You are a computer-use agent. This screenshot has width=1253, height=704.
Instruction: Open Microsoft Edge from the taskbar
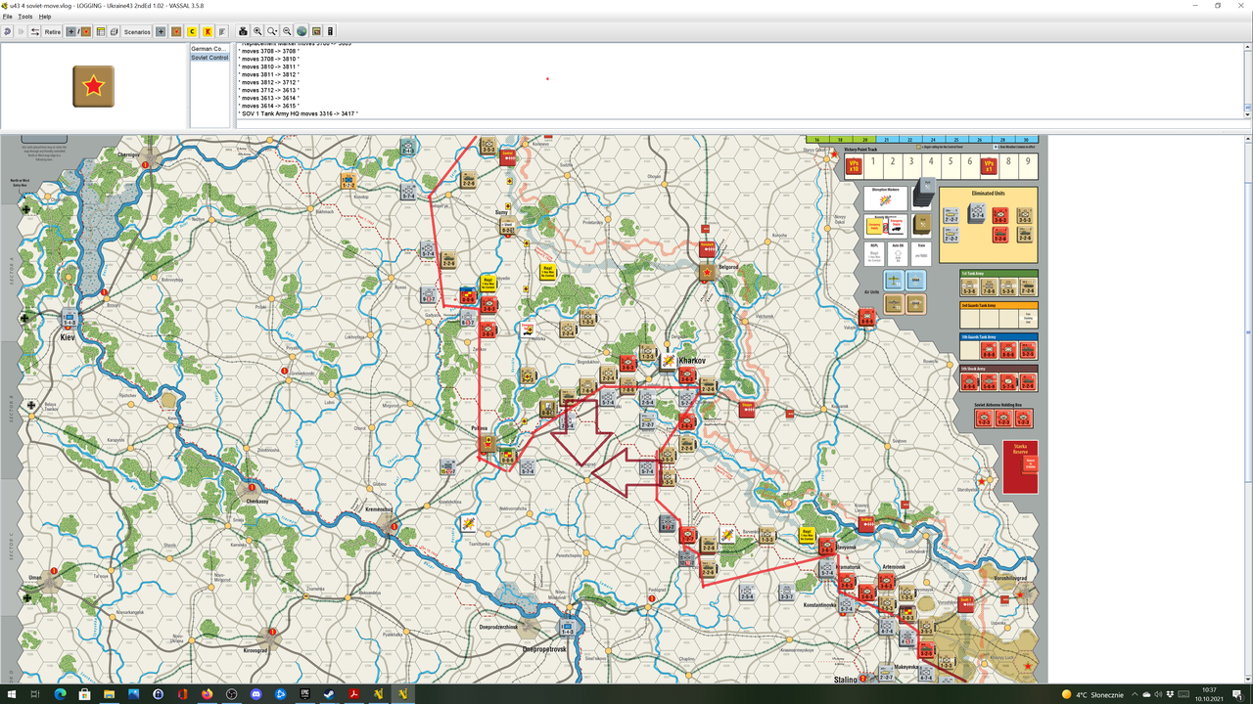point(60,694)
